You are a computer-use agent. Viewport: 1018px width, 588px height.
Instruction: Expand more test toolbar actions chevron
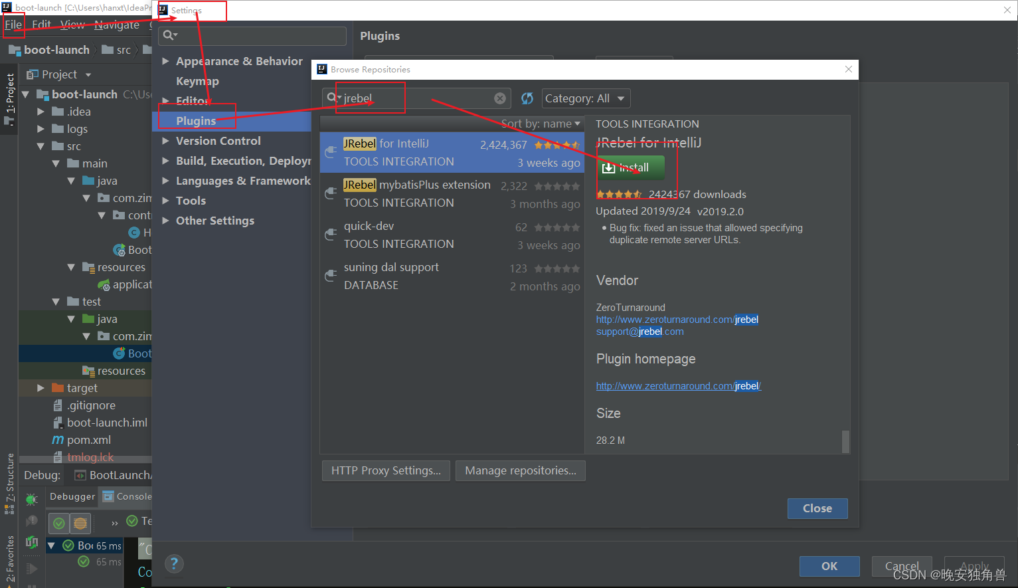pos(115,523)
